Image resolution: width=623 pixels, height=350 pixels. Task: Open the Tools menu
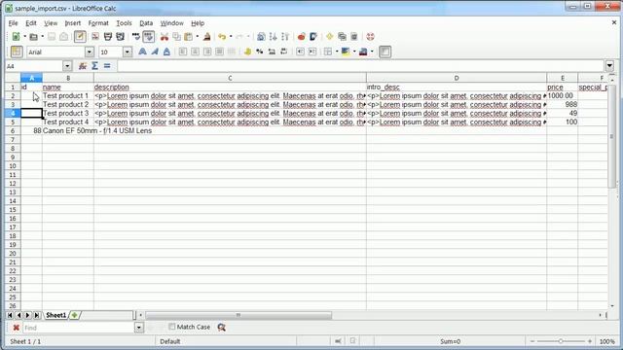click(124, 23)
